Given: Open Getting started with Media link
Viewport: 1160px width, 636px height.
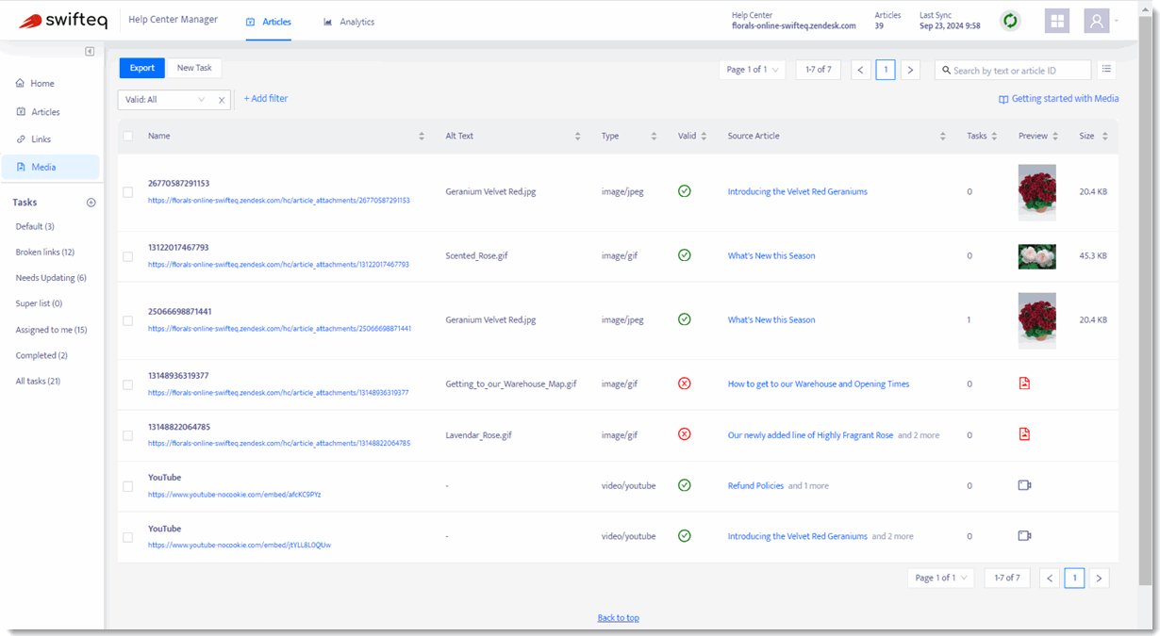Looking at the screenshot, I should point(1059,99).
